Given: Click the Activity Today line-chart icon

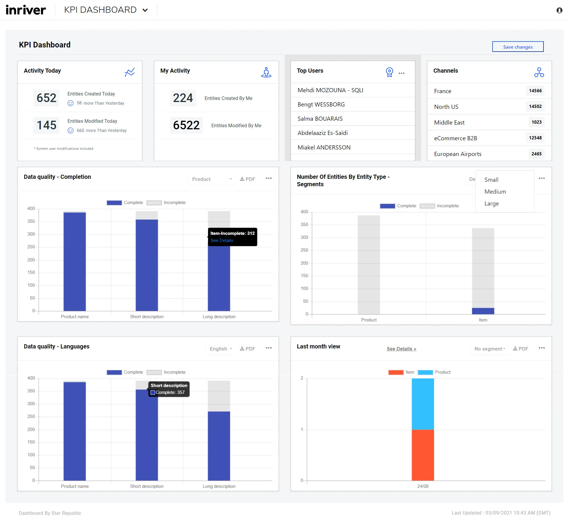Looking at the screenshot, I should (130, 72).
